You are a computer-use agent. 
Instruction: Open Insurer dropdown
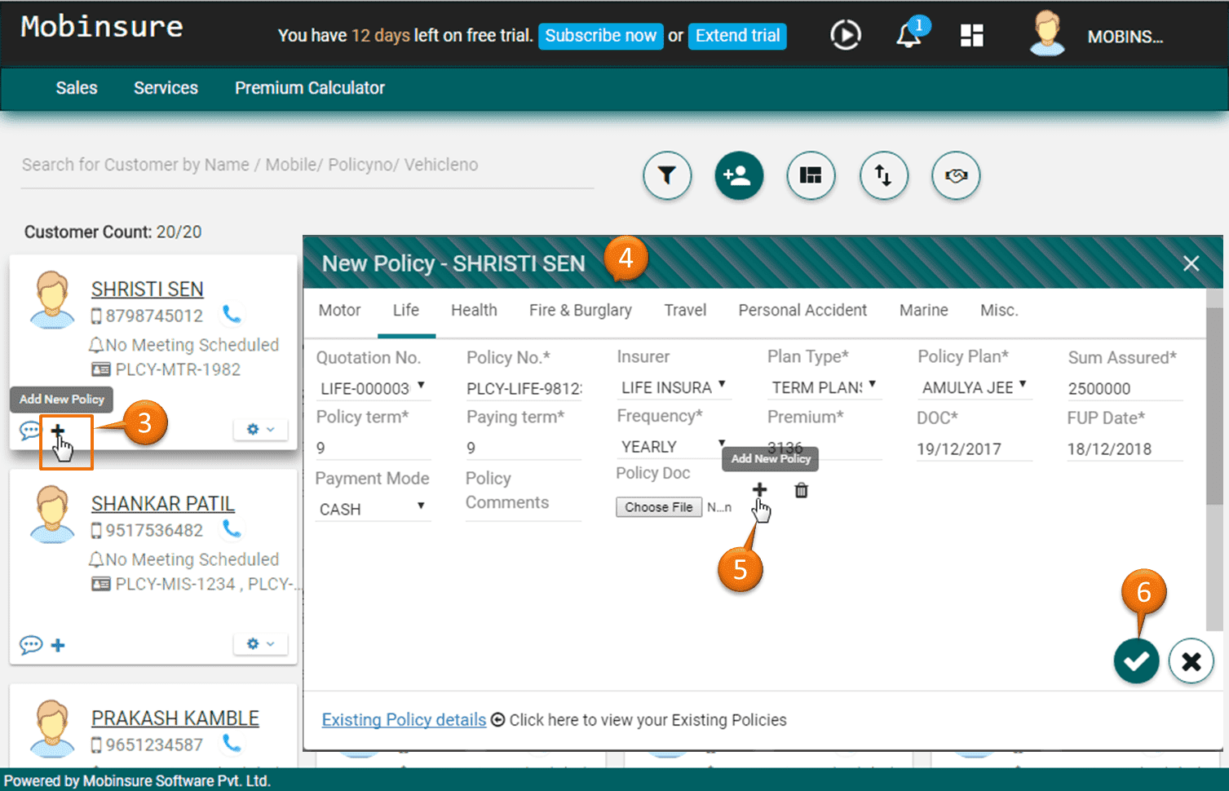pos(674,387)
